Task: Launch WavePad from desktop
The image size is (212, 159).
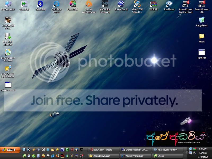Action: (x=24, y=6)
